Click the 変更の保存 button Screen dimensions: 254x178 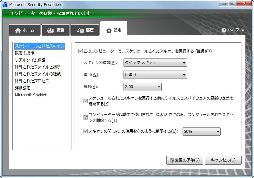pyautogui.click(x=185, y=160)
